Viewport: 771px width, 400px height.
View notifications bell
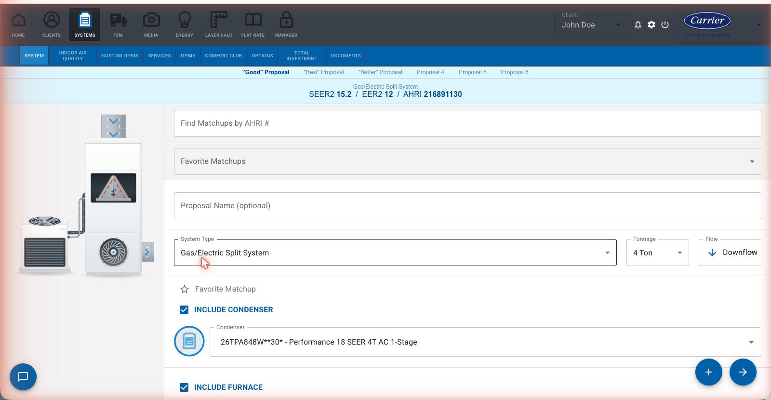coord(638,25)
